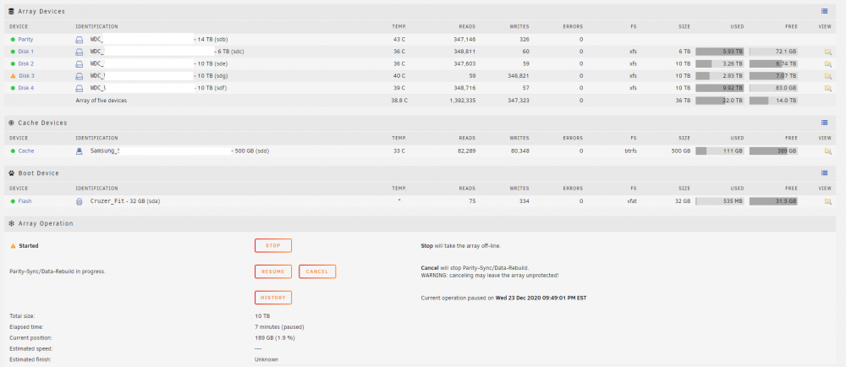
Task: Resume the paused parity sync
Action: point(273,271)
